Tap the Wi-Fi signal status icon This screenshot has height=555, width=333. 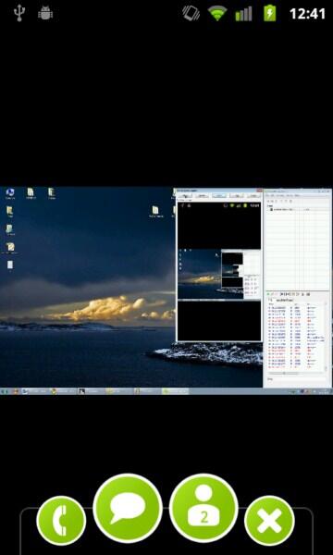click(217, 13)
